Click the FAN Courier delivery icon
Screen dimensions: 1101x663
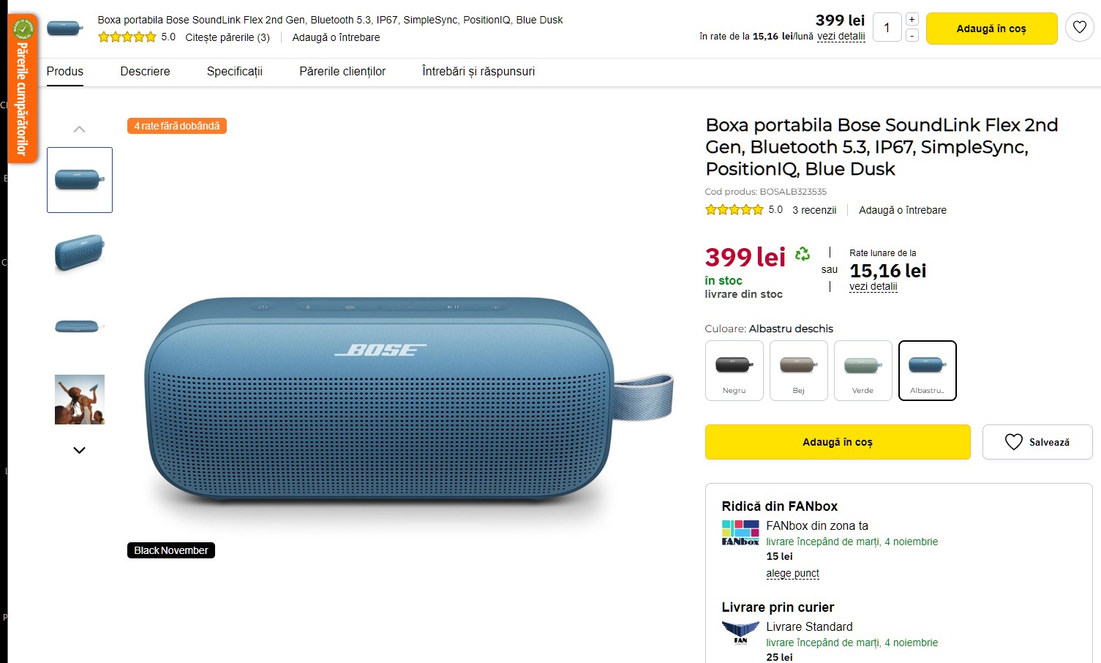coord(740,631)
